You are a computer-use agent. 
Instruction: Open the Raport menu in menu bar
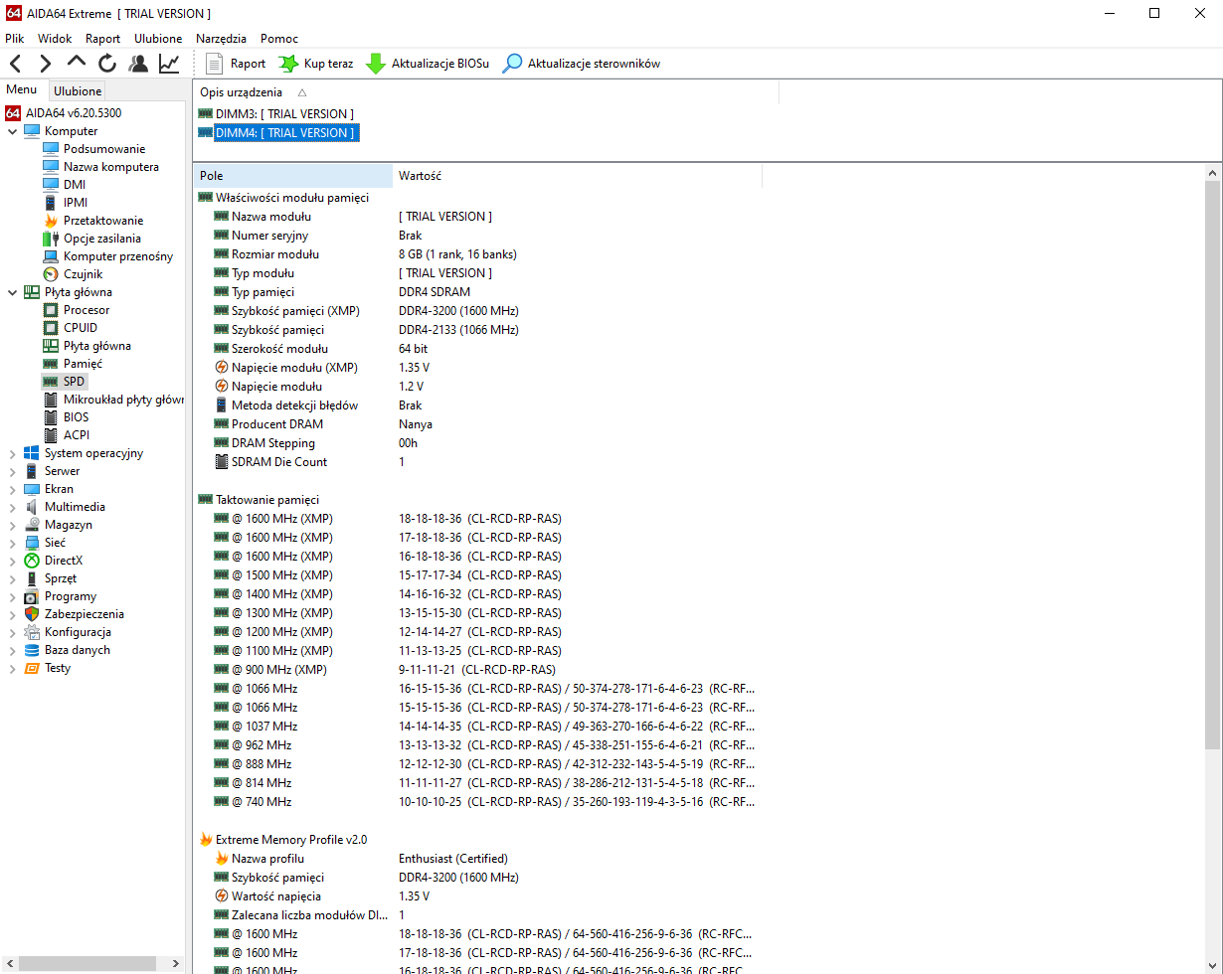click(103, 39)
